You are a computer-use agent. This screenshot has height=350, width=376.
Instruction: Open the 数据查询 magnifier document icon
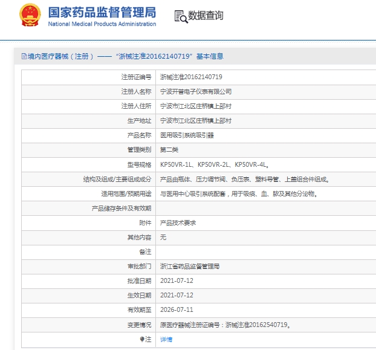[x=181, y=16]
